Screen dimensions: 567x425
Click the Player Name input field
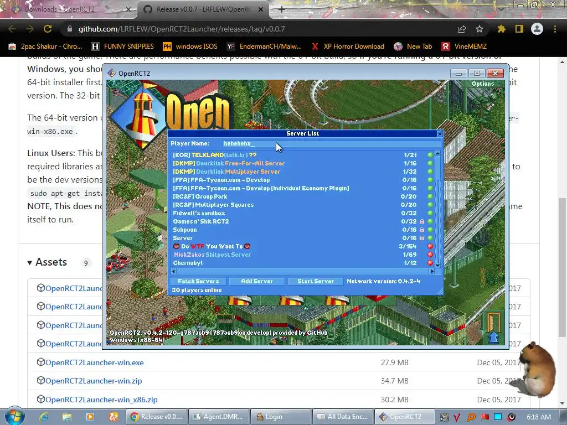[x=332, y=143]
